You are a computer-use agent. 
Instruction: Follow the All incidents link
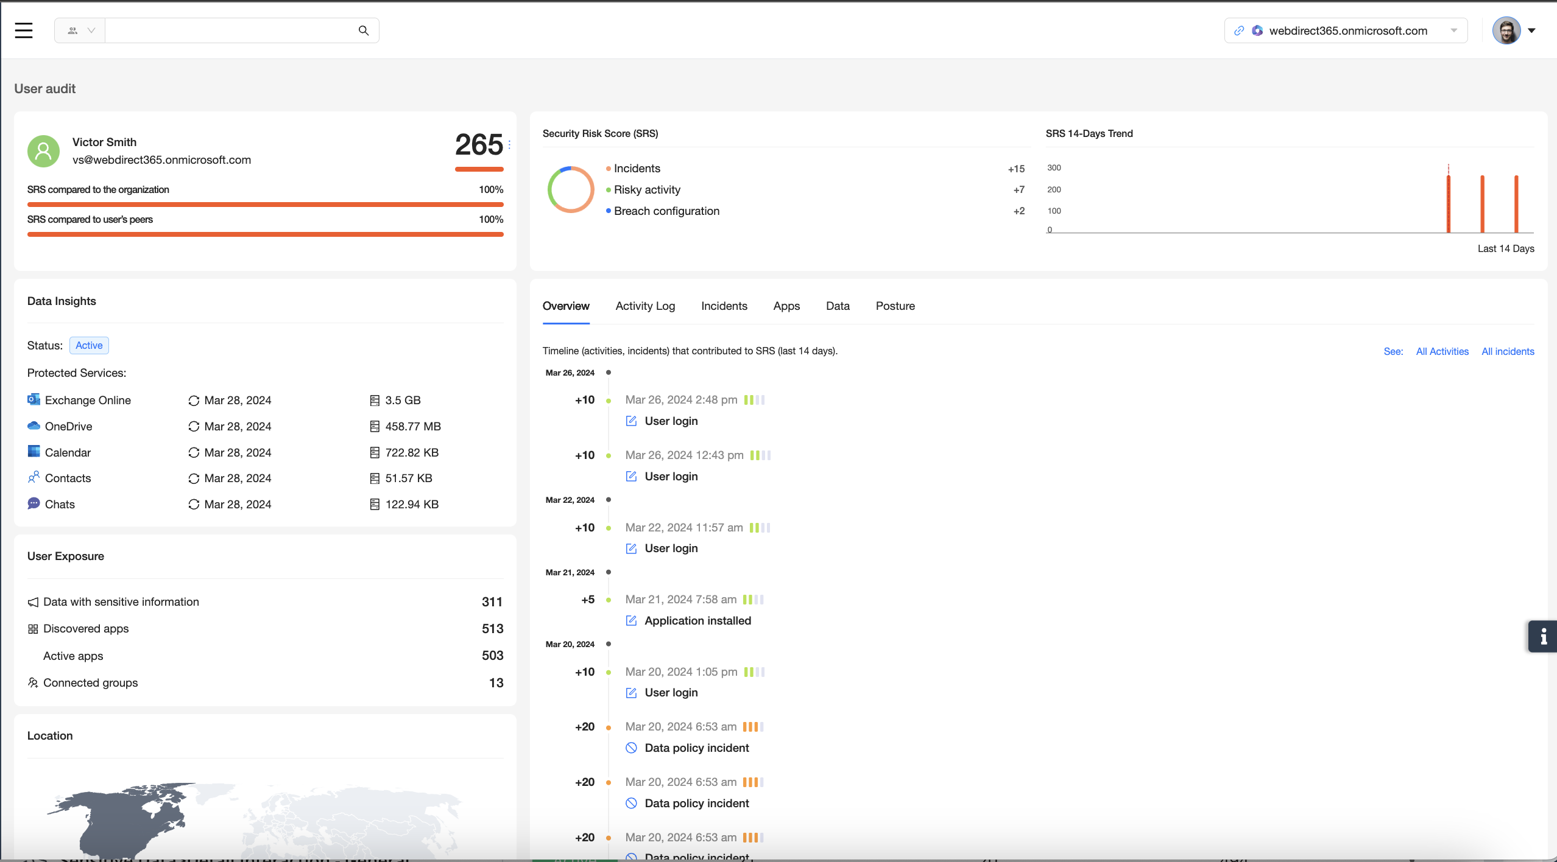click(x=1508, y=351)
